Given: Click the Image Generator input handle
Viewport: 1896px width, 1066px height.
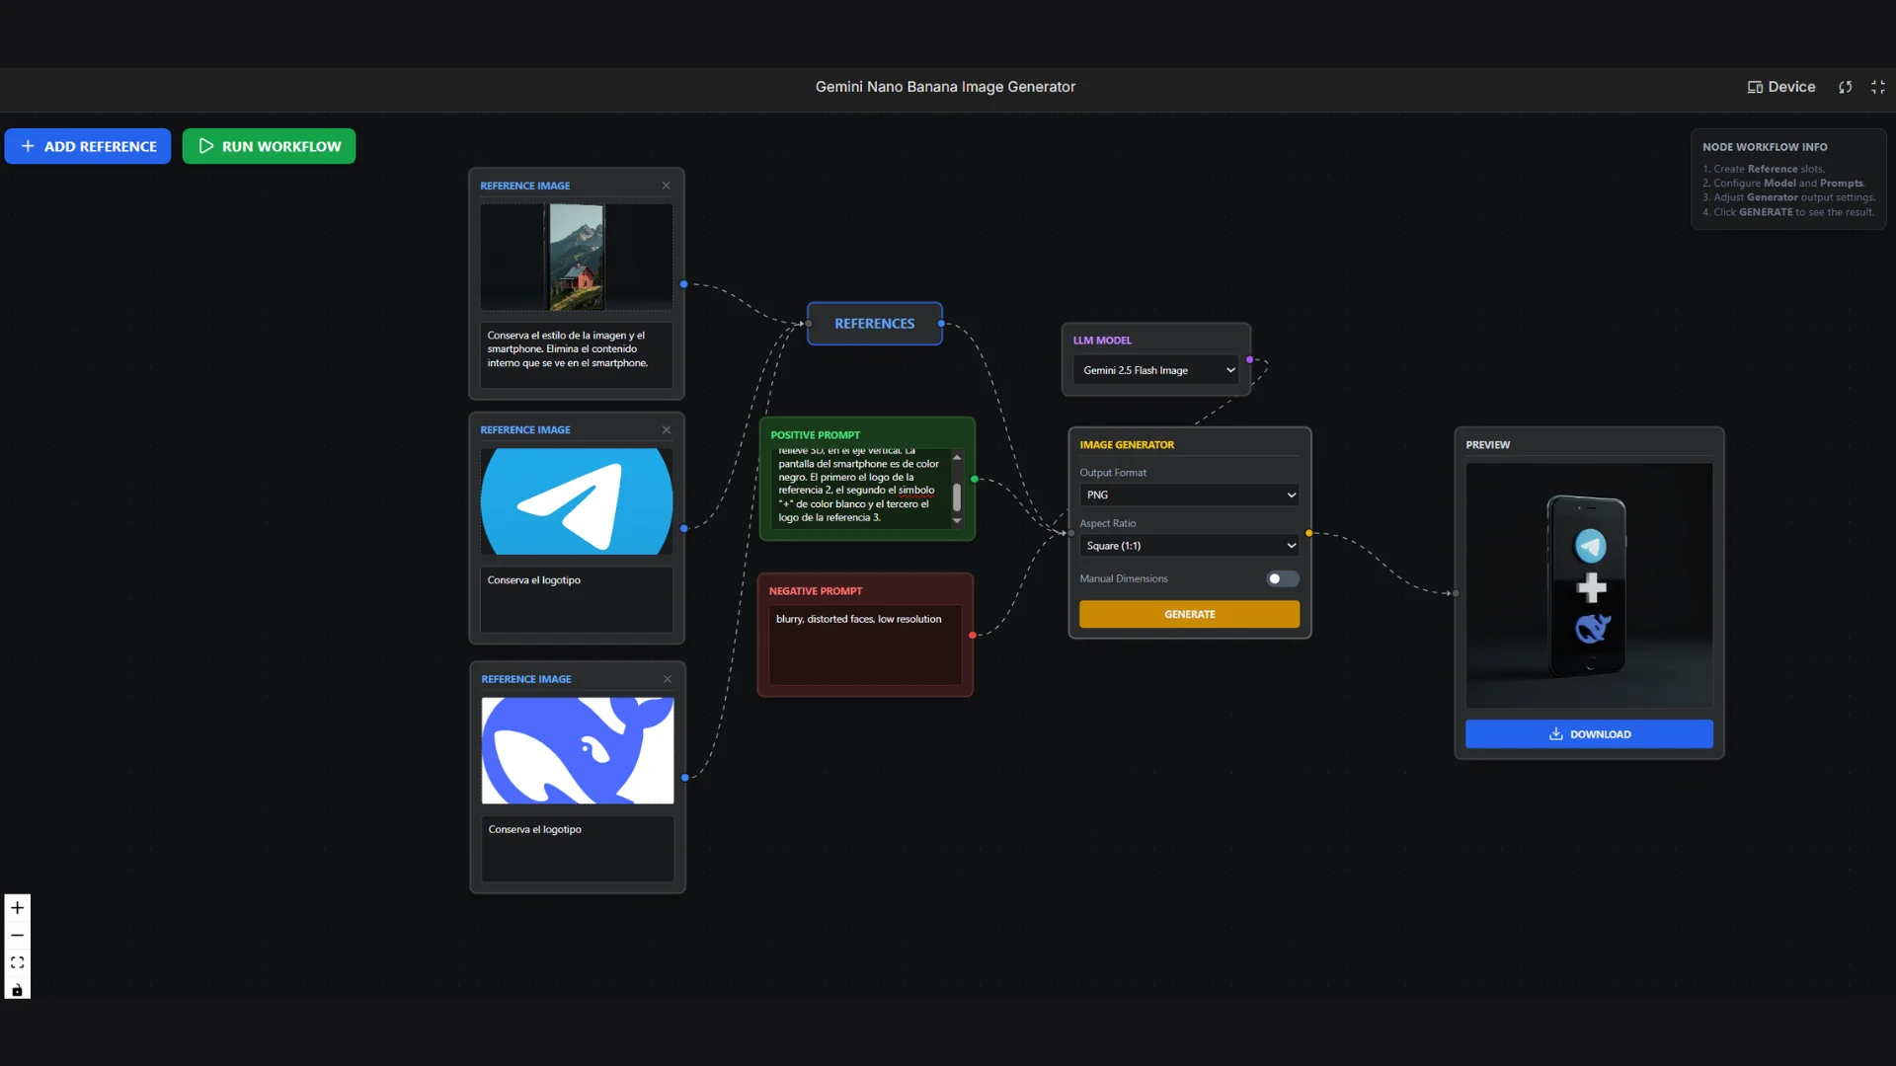Looking at the screenshot, I should tap(1070, 533).
